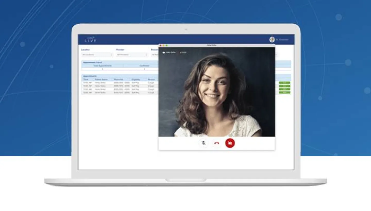Click the camera icon beside the caller name
This screenshot has height=211, width=371.
[x=164, y=52]
